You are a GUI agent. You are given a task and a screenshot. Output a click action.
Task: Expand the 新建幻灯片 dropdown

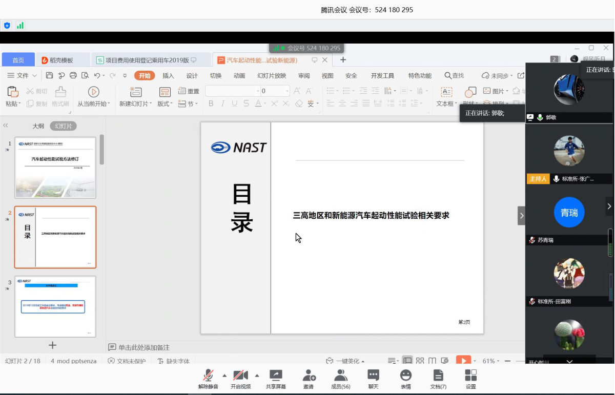(136, 103)
